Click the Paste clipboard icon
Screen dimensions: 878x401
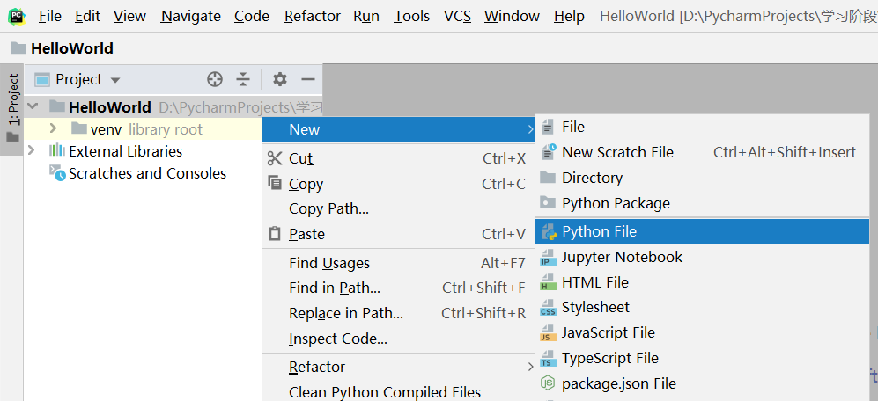(x=275, y=233)
